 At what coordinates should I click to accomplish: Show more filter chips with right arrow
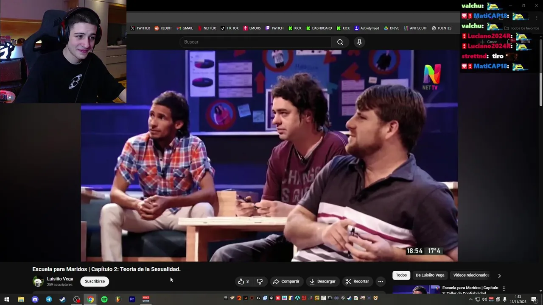(499, 276)
